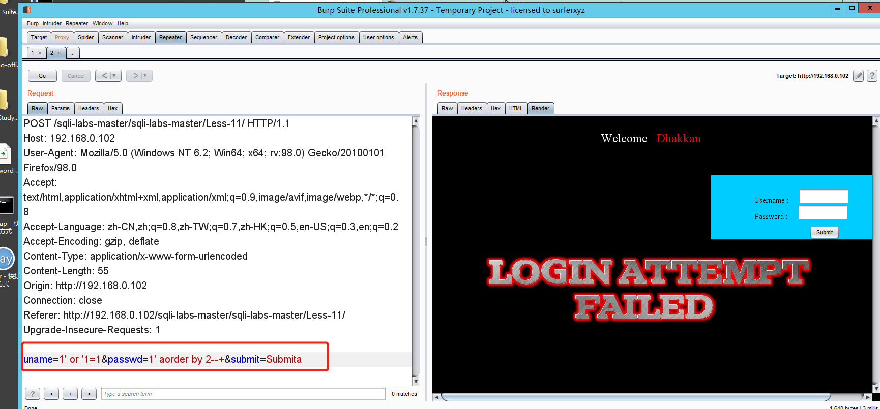The width and height of the screenshot is (880, 409).
Task: Click the Password field in rendered page
Action: 823,212
